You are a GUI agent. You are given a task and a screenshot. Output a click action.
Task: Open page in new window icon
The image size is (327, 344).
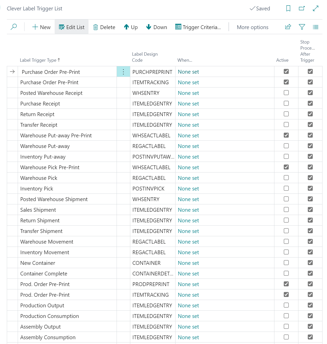pos(302,9)
